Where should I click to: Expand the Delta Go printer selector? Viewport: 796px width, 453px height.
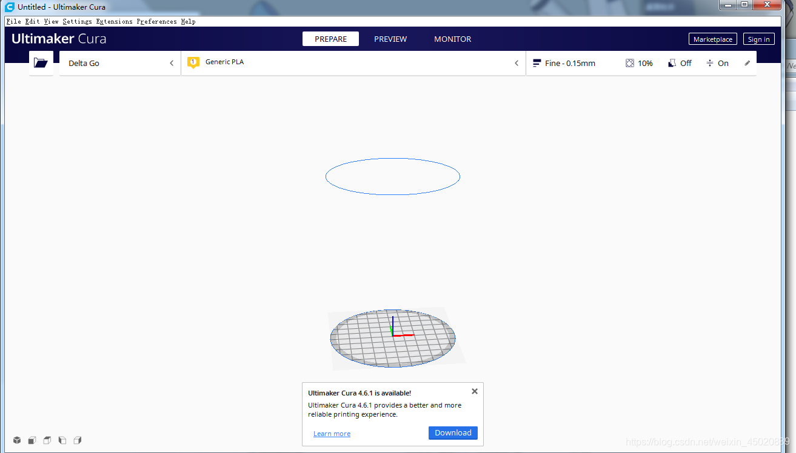(120, 63)
